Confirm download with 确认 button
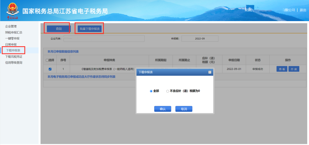This screenshot has height=145, width=309. 163,109
